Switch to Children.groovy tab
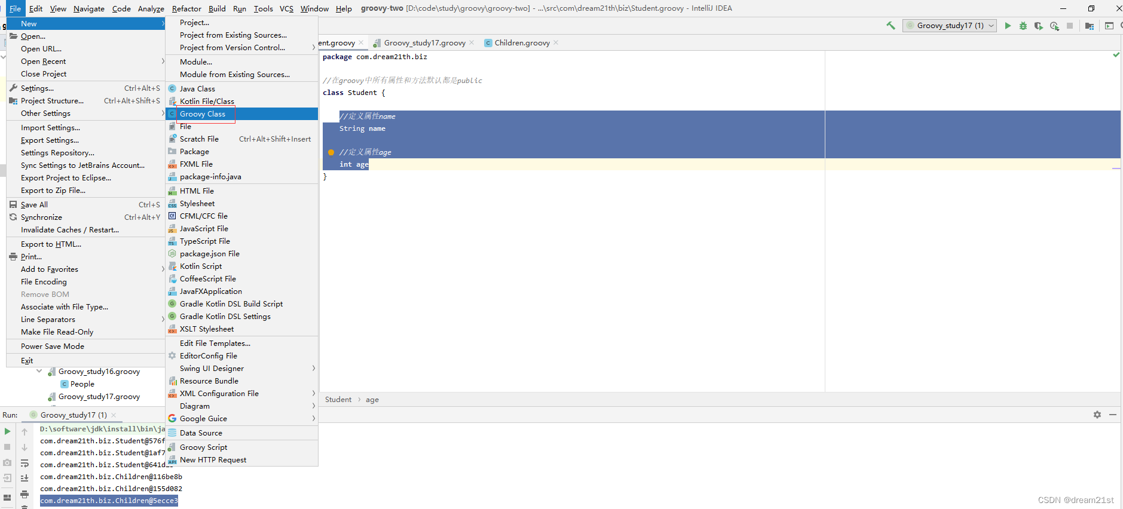This screenshot has width=1123, height=509. point(521,42)
